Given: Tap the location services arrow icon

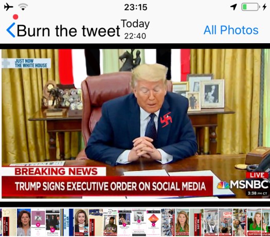Looking at the screenshot, I should click(233, 7).
